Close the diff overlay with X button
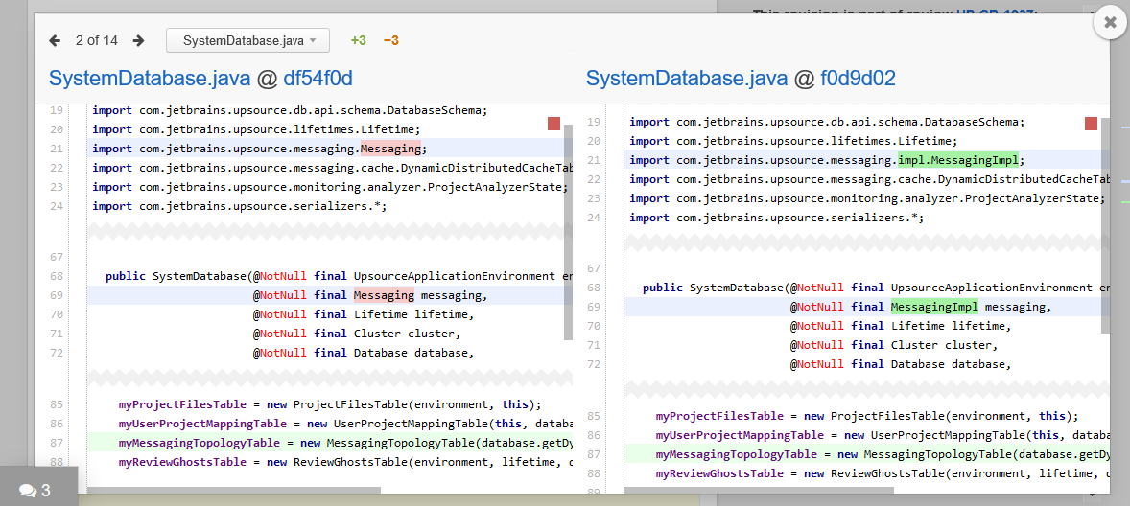This screenshot has height=506, width=1130. (1110, 22)
